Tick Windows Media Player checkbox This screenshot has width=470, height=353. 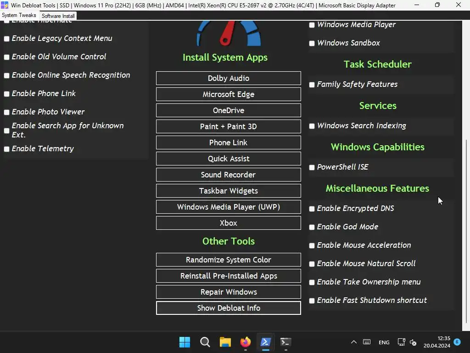click(312, 25)
